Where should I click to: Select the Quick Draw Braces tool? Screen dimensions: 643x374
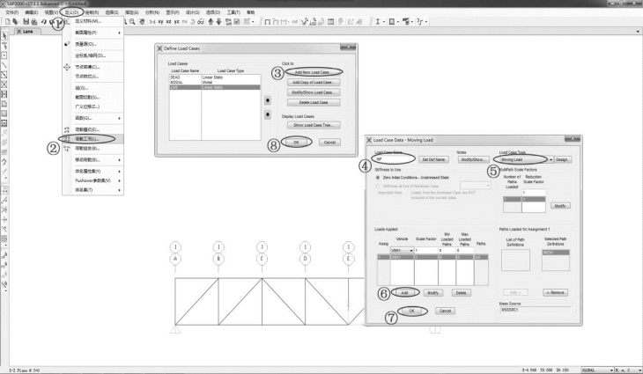[x=4, y=84]
